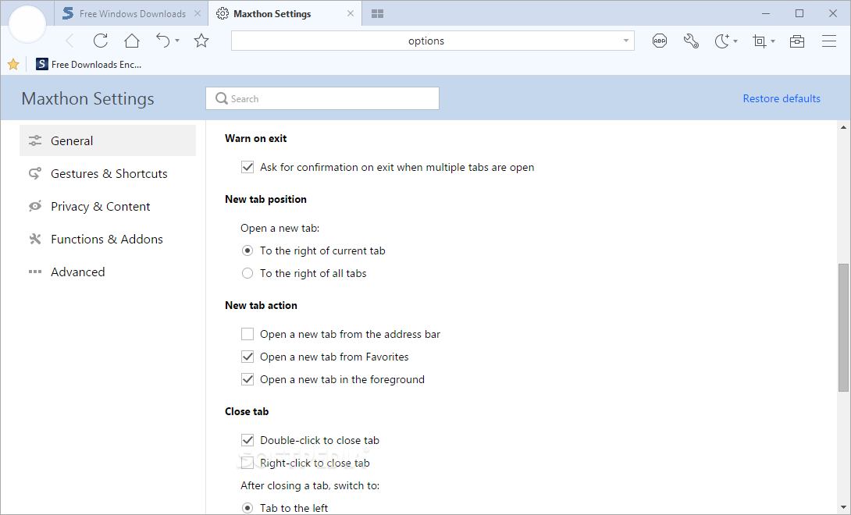Image resolution: width=851 pixels, height=515 pixels.
Task: Open the ABP ad blocker icon
Action: click(660, 41)
